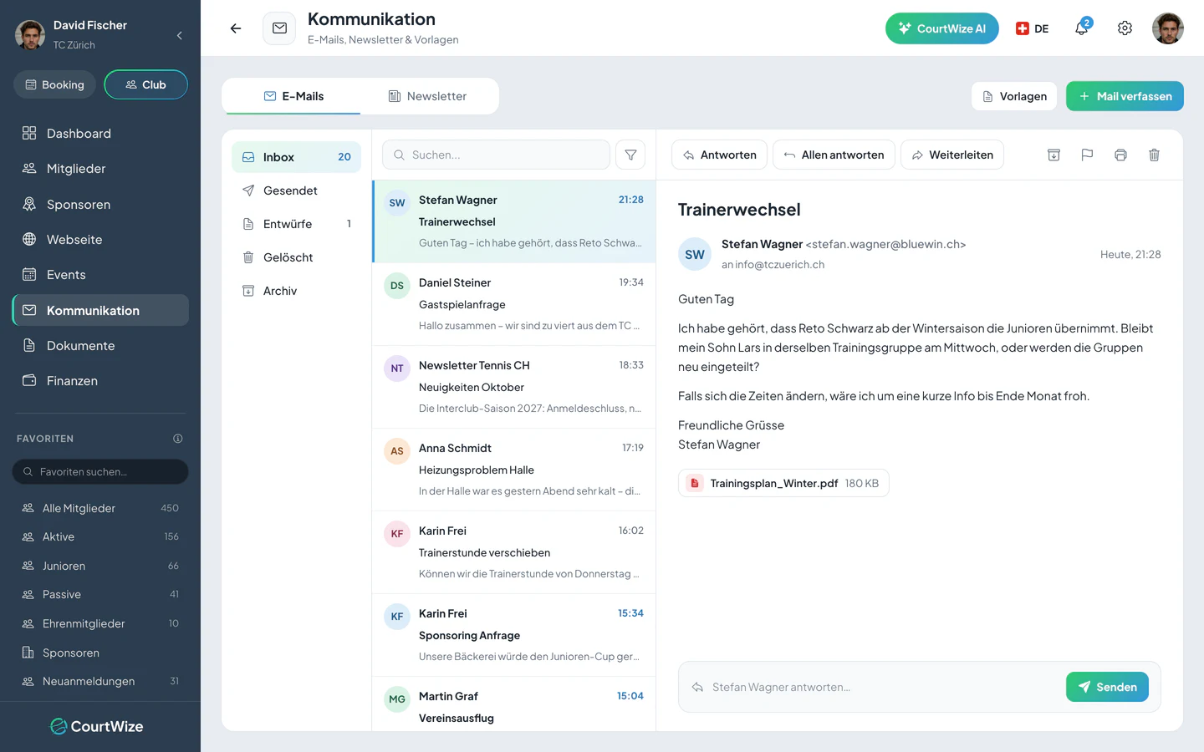Viewport: 1204px width, 752px height.
Task: Open the user avatar in top bar
Action: coord(1167,28)
